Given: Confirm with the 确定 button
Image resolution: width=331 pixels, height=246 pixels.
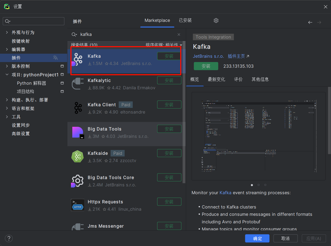Looking at the screenshot, I should click(257, 238).
